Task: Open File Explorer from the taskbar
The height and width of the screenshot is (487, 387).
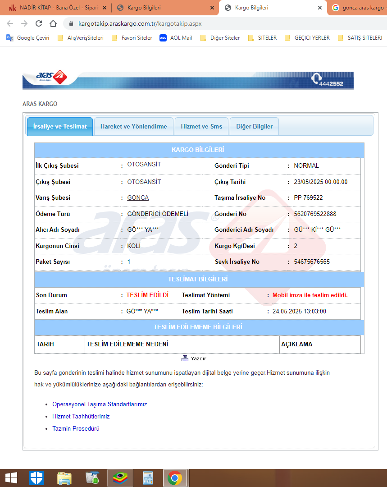Action: 64,478
